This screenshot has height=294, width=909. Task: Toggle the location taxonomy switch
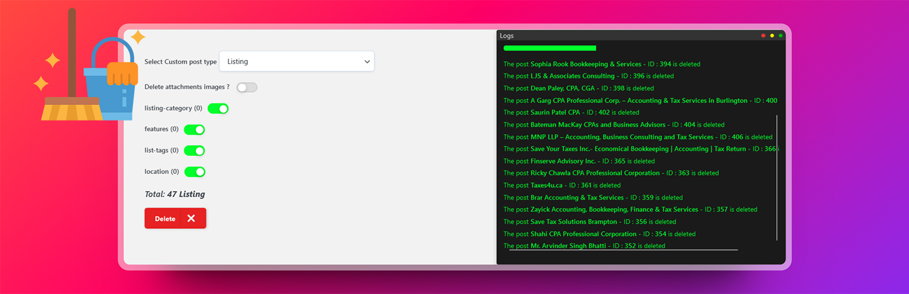click(x=194, y=172)
